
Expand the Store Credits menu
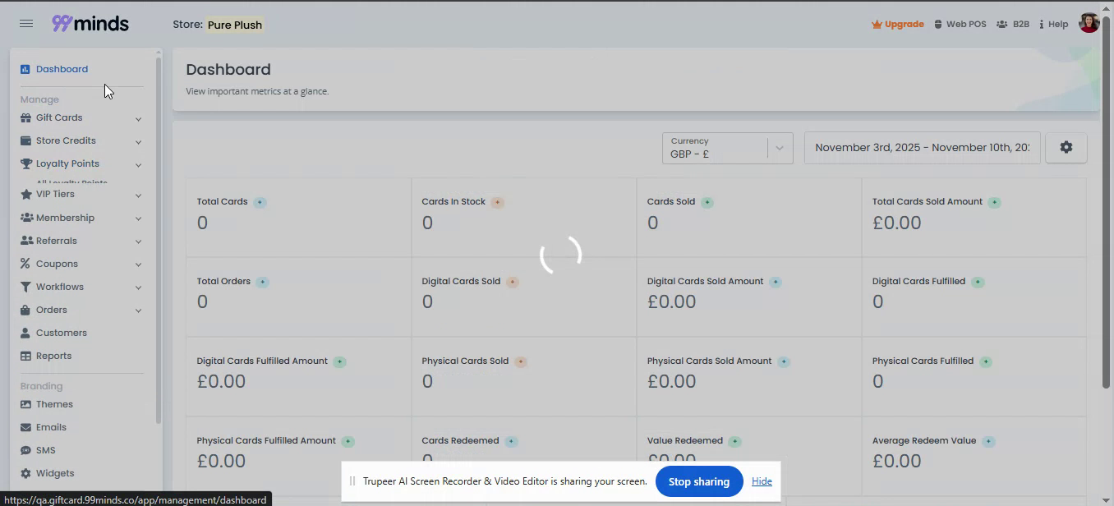click(x=138, y=141)
